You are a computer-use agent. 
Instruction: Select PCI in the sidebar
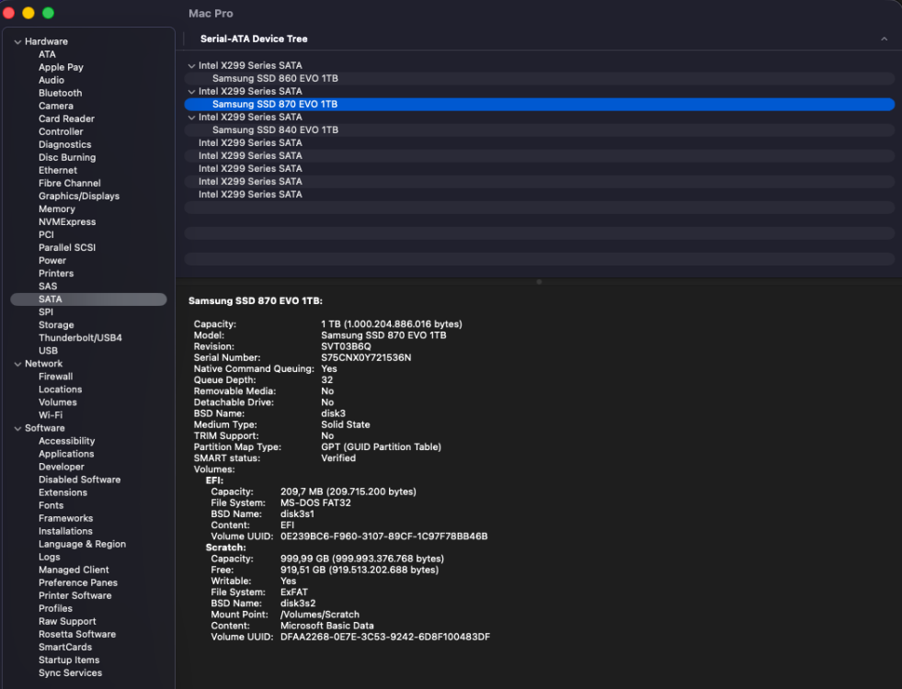(46, 234)
